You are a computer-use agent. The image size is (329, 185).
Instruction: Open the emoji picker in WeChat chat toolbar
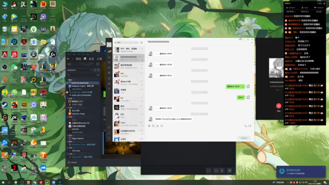(x=149, y=126)
